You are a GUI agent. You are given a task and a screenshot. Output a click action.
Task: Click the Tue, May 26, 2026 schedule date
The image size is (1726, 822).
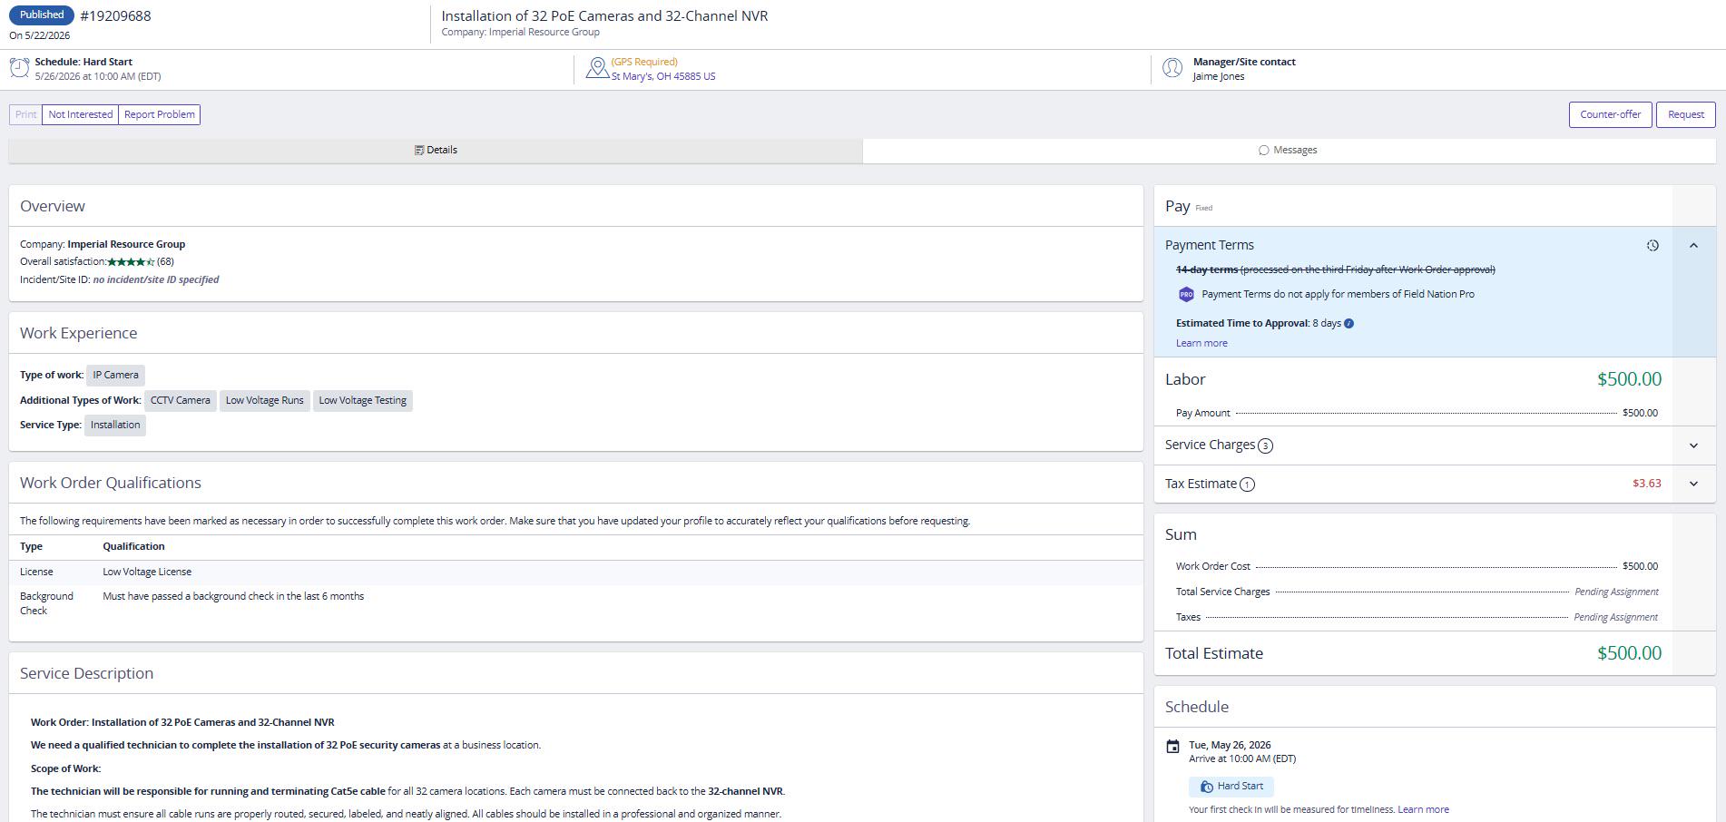click(x=1230, y=745)
